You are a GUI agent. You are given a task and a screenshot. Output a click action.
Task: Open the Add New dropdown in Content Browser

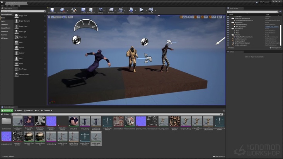click(x=7, y=110)
